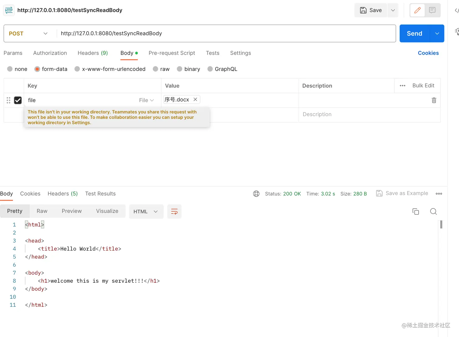Grab the drag handle of file row
Viewport: 459px width, 337px height.
[x=8, y=100]
